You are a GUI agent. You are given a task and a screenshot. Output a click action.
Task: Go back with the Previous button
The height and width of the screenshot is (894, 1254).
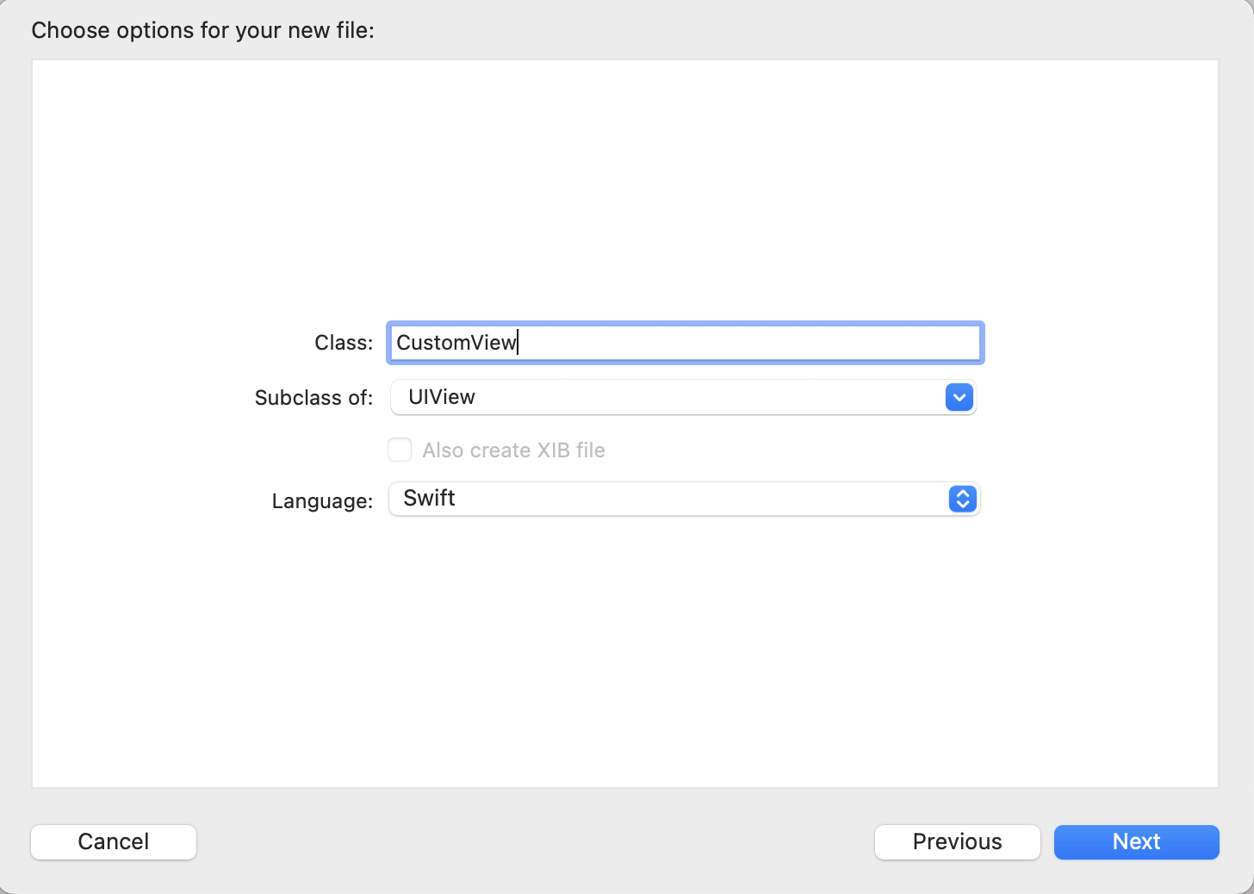click(x=957, y=841)
